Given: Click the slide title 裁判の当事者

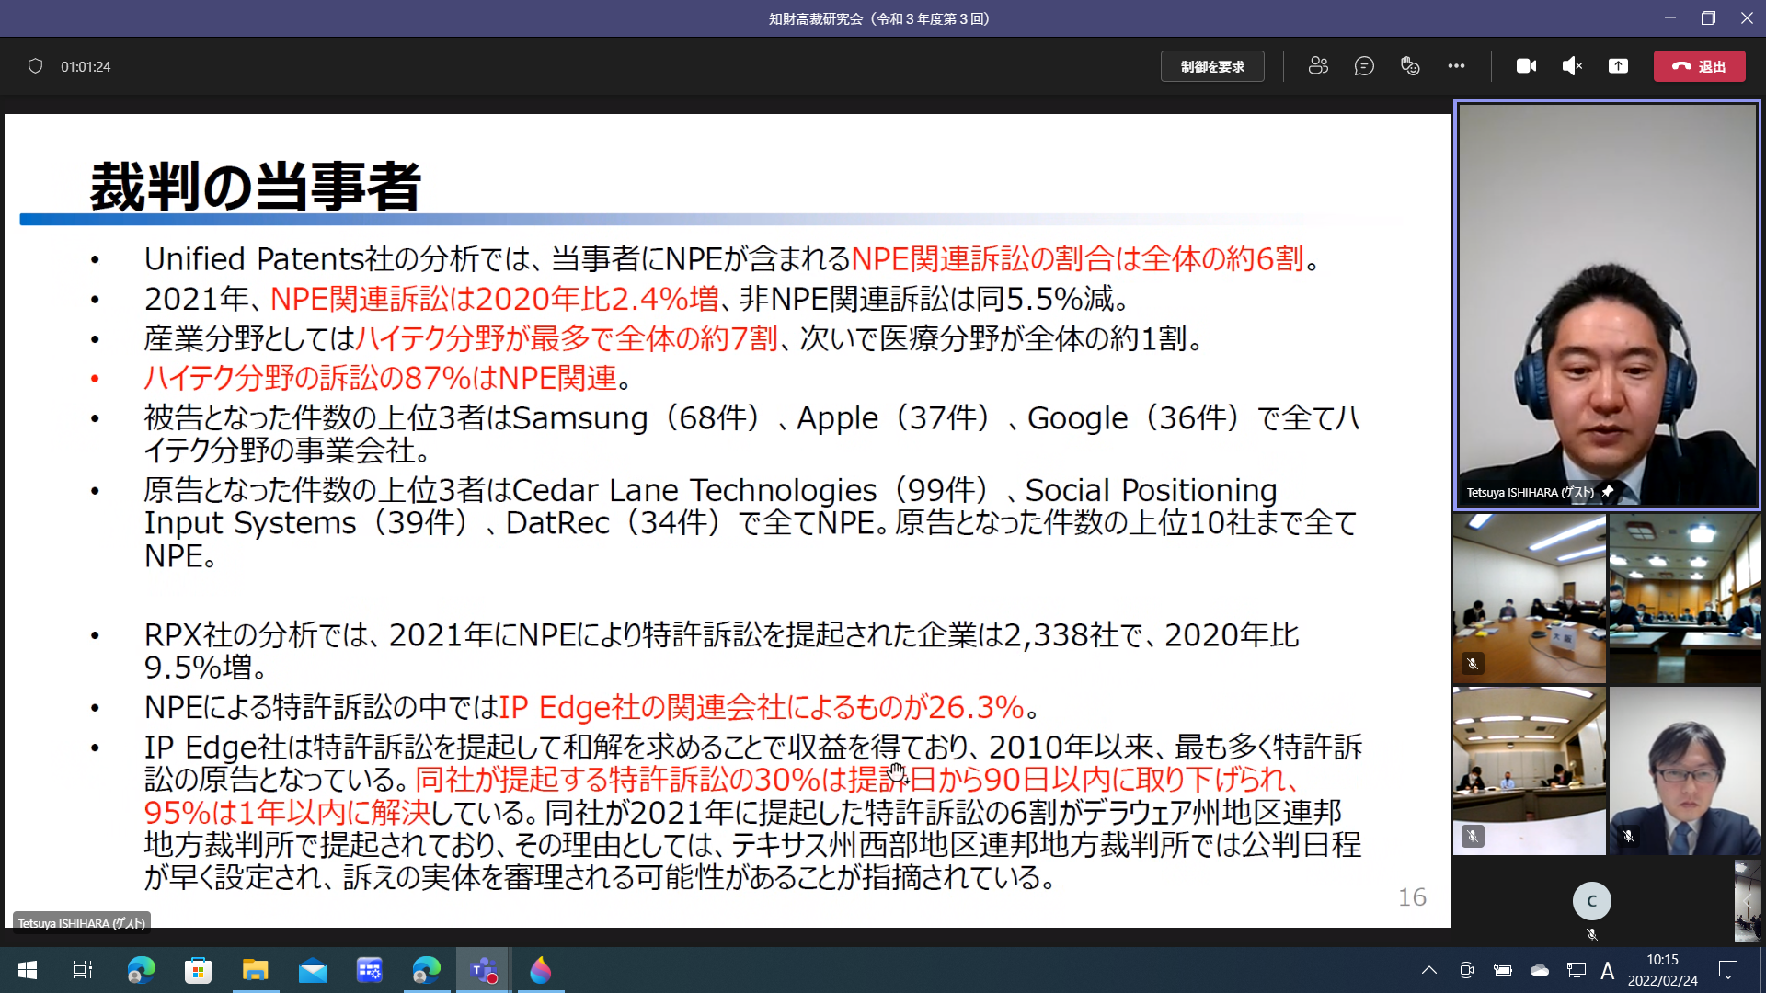Looking at the screenshot, I should coord(256,187).
